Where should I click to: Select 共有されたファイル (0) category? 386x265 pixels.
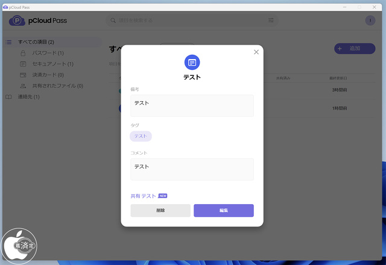coord(58,86)
